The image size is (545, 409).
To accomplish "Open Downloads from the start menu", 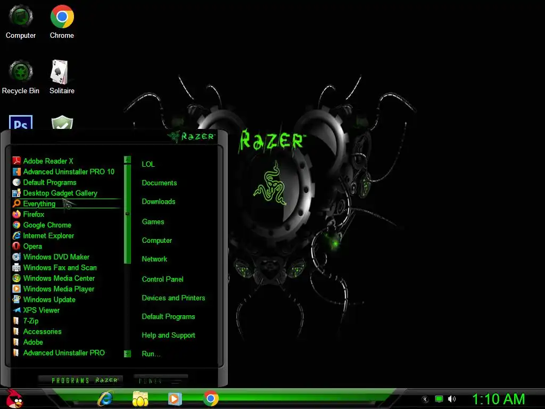I will coord(159,202).
